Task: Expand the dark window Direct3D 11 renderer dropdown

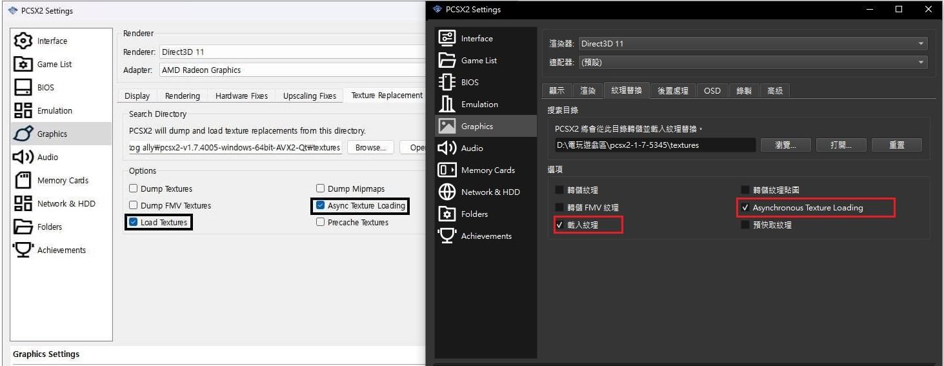Action: 752,44
